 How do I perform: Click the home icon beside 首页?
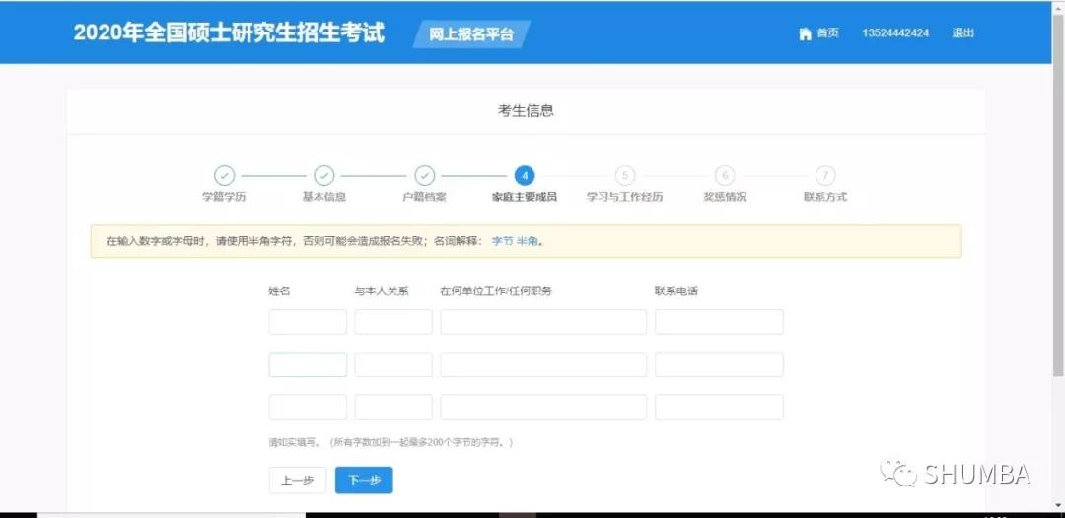806,33
